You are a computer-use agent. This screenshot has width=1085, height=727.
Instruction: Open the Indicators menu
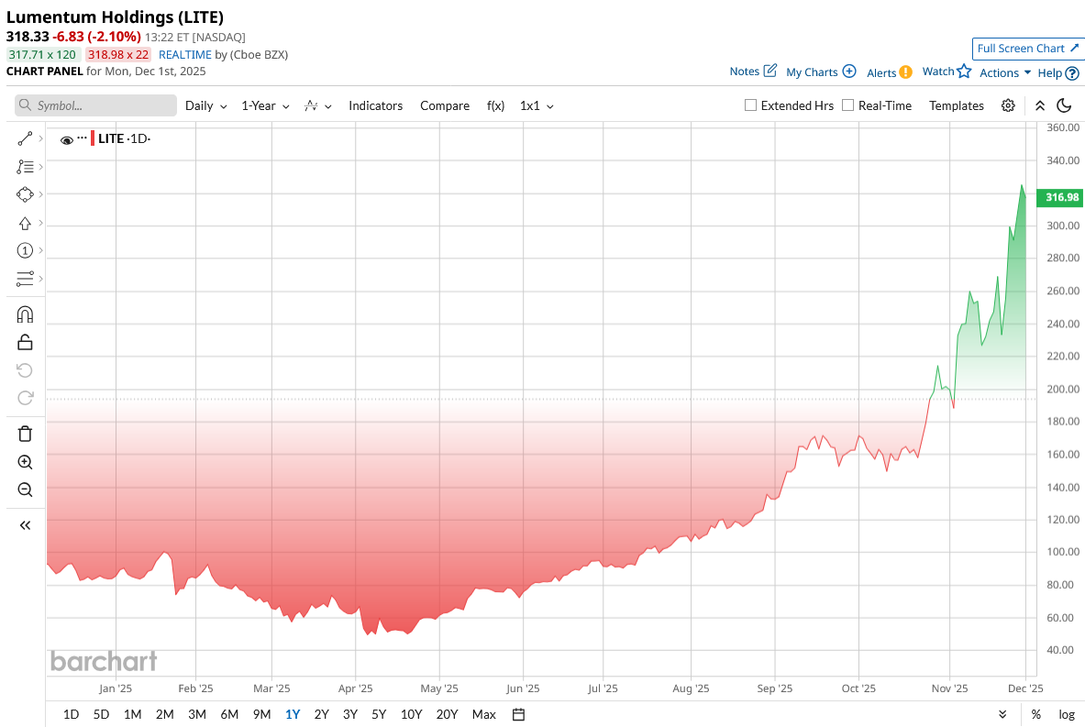click(x=376, y=105)
